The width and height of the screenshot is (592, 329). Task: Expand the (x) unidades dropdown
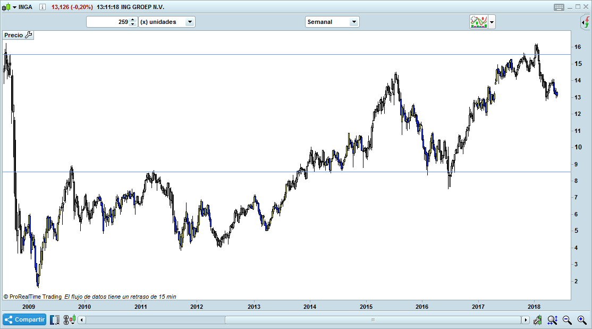tap(190, 22)
